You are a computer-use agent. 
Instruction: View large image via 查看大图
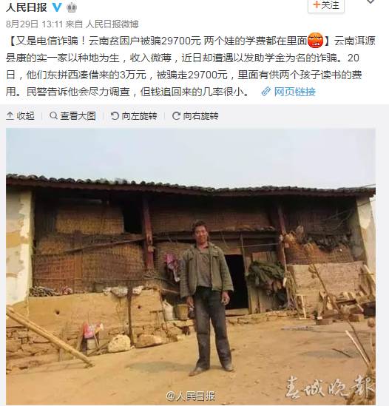click(72, 116)
